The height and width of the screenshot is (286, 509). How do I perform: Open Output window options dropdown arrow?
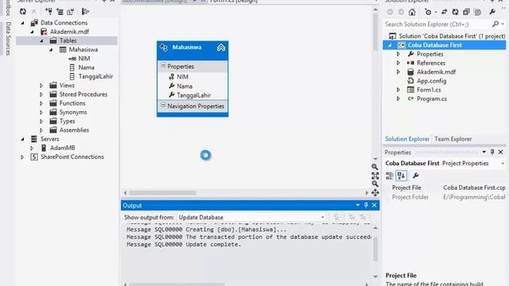(x=357, y=205)
